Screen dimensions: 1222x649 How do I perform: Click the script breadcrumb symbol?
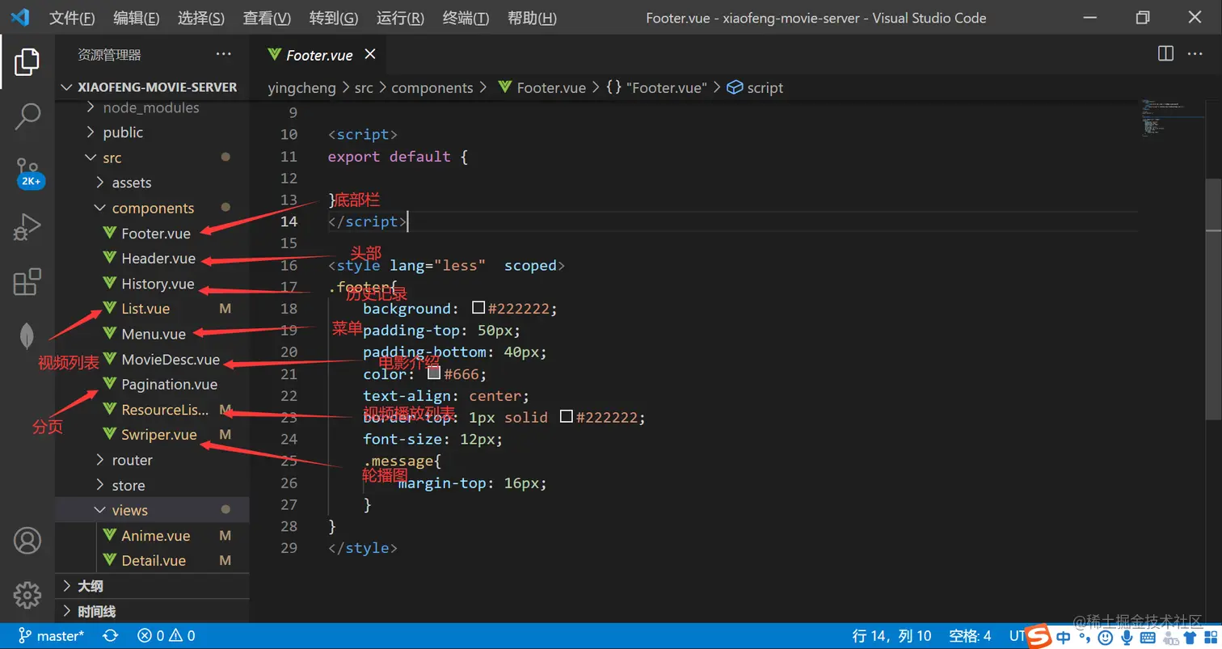pos(756,88)
